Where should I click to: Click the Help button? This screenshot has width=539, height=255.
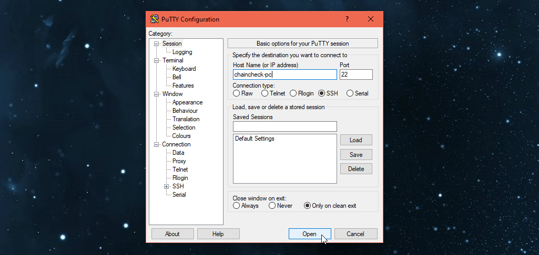(218, 234)
